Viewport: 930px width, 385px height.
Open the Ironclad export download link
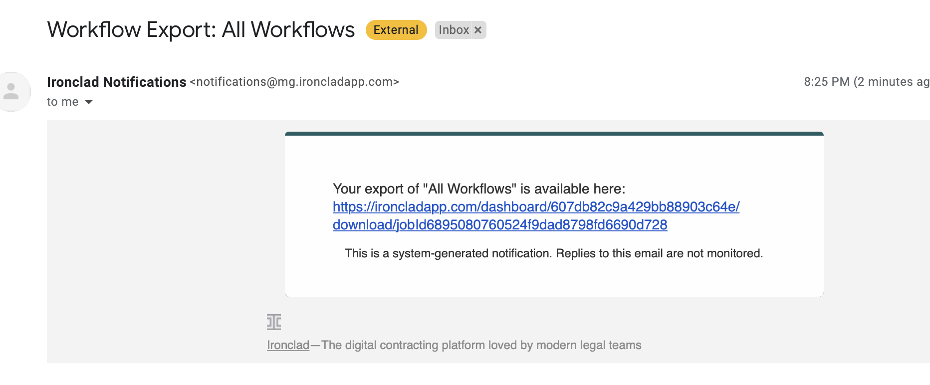click(536, 216)
